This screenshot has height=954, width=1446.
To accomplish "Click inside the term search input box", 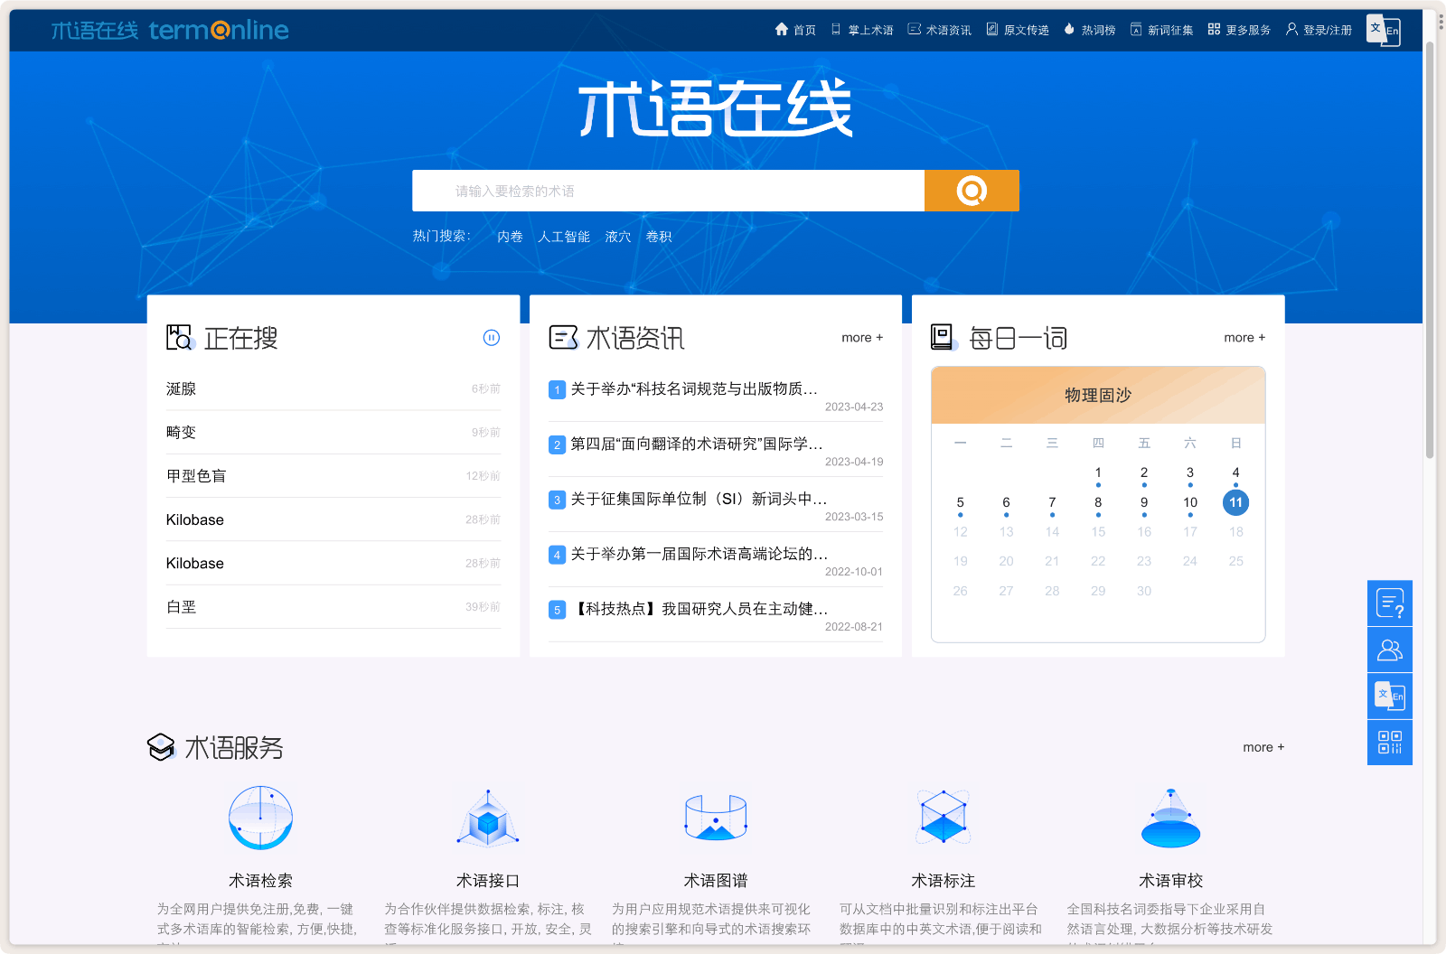I will coord(669,191).
